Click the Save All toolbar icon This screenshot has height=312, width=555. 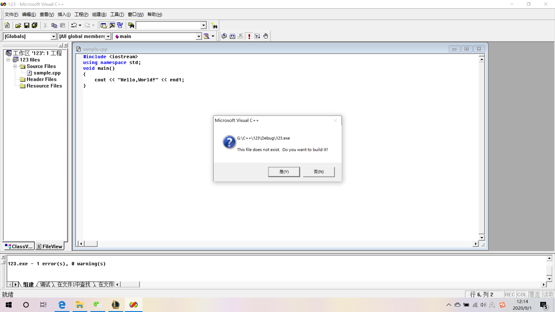(x=35, y=25)
